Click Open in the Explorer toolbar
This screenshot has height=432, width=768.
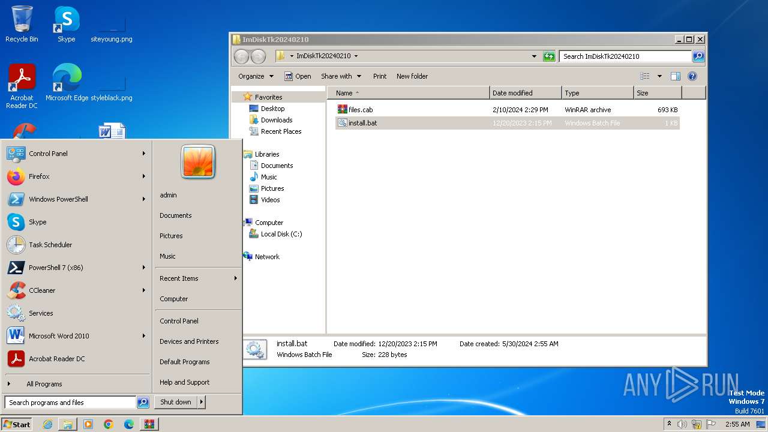pyautogui.click(x=298, y=76)
